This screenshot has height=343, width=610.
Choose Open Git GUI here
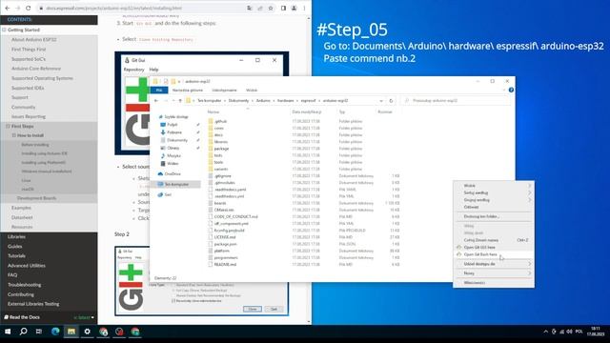(x=494, y=248)
